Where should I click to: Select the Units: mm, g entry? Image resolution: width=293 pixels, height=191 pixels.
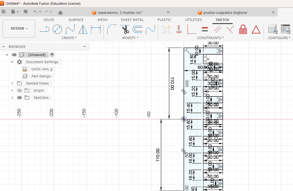42,69
